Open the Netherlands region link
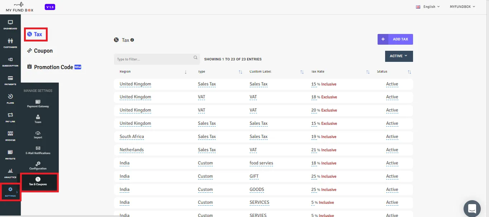 [x=131, y=150]
